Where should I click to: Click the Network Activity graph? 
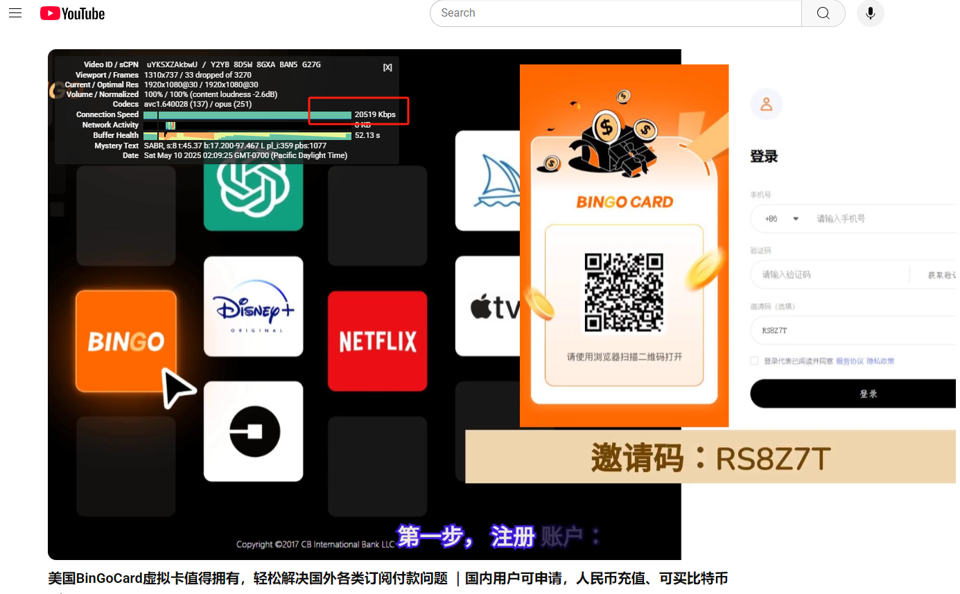[x=247, y=125]
